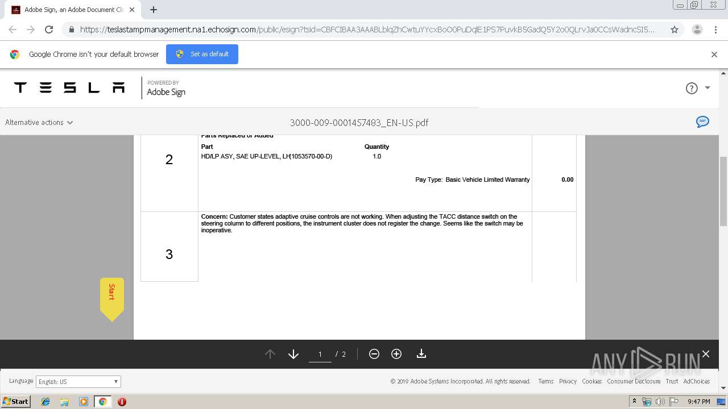
Task: Click Basic Vehicle Limited Warranty pay type
Action: (487, 180)
